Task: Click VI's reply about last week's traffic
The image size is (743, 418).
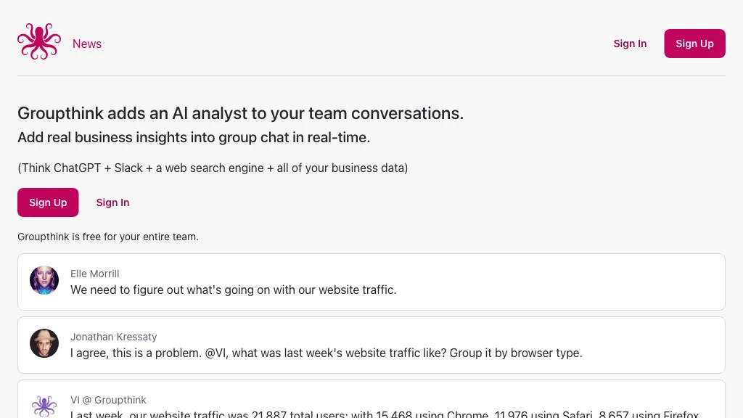Action: click(x=385, y=414)
